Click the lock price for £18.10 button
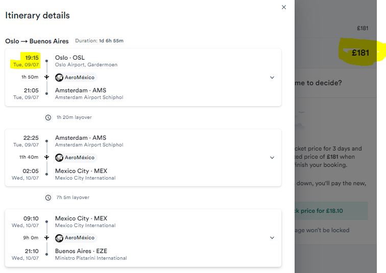 [331, 211]
